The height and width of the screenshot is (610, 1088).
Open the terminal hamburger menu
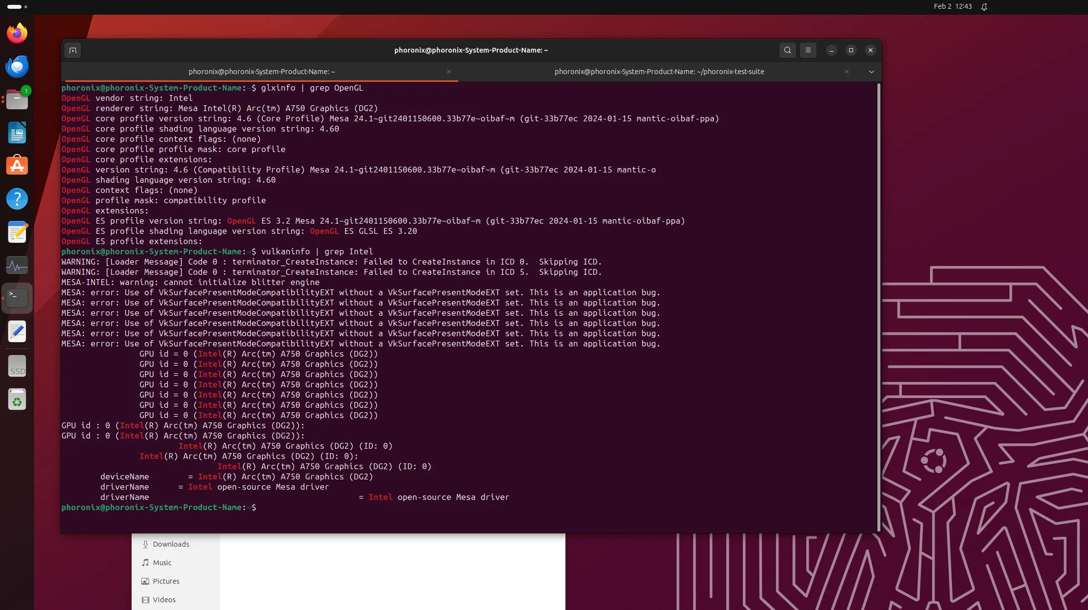(x=808, y=50)
